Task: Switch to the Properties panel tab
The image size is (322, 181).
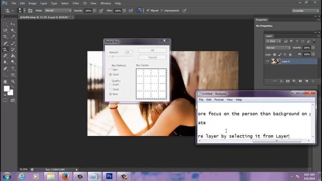Action: pyautogui.click(x=262, y=20)
